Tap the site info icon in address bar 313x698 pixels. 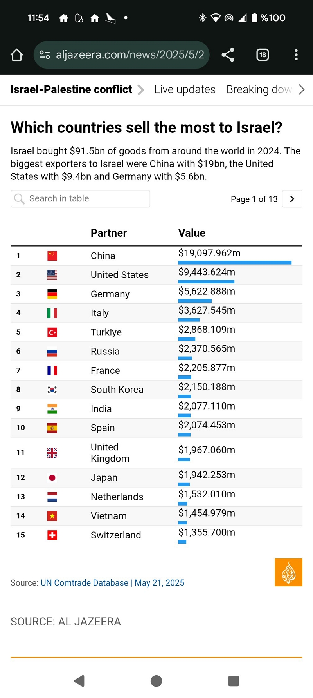pyautogui.click(x=45, y=55)
